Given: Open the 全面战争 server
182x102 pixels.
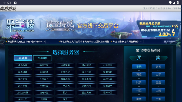Looking at the screenshot, I should click(108, 86).
